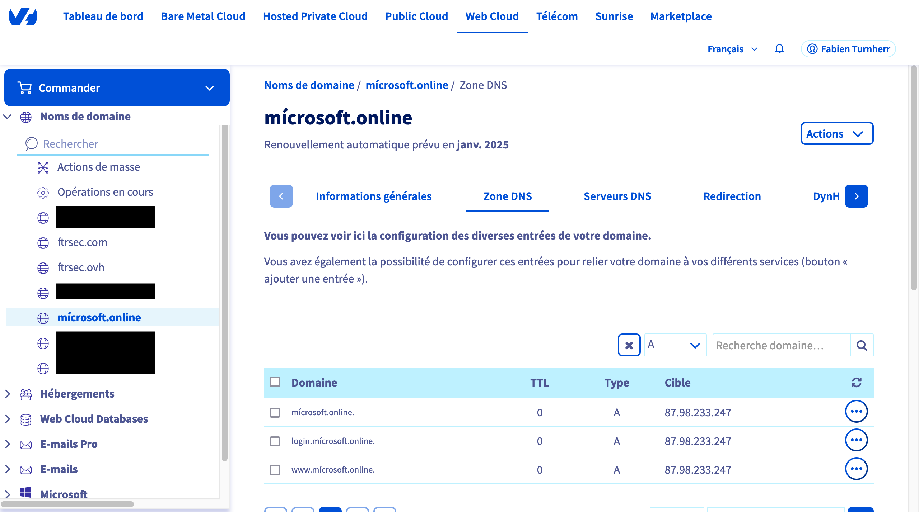The height and width of the screenshot is (512, 919).
Task: Focus the Rechercher sidebar search field
Action: click(x=113, y=144)
